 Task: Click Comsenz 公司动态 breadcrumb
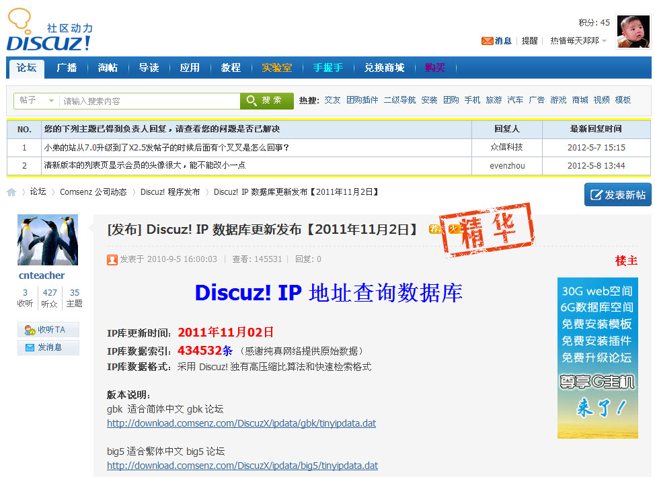(x=93, y=192)
